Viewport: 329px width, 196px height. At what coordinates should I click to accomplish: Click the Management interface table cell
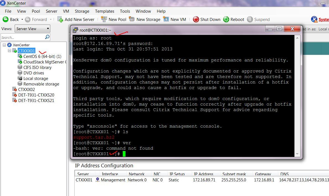click(113, 180)
